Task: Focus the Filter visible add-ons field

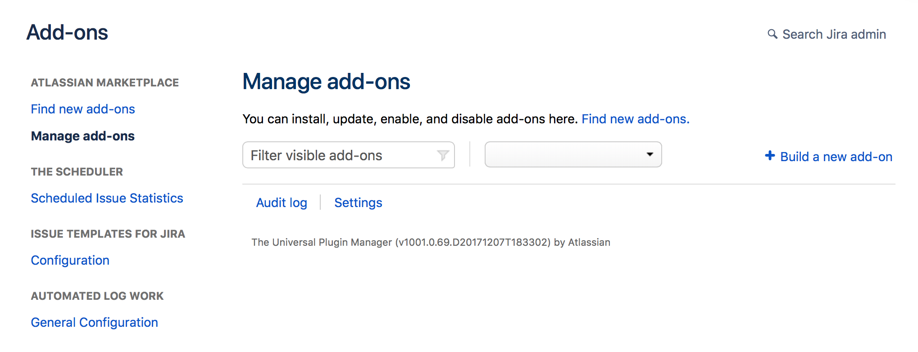Action: tap(348, 155)
